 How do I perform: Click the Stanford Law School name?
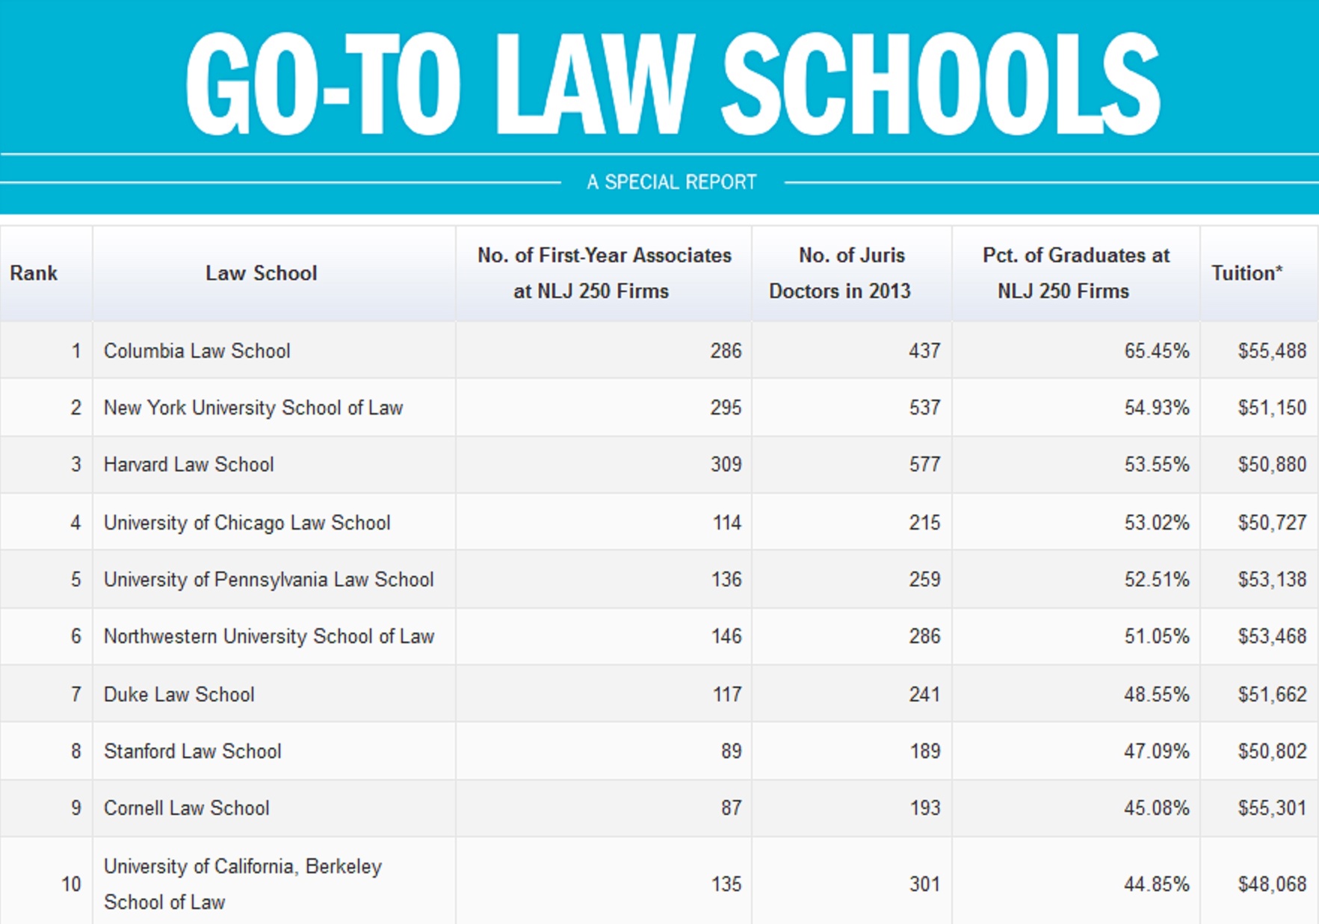click(192, 751)
